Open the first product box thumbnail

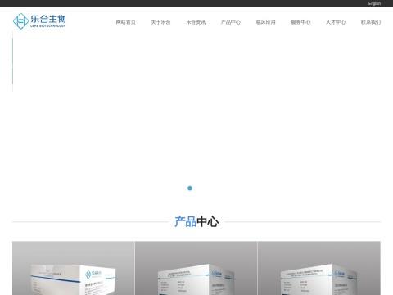point(74,268)
